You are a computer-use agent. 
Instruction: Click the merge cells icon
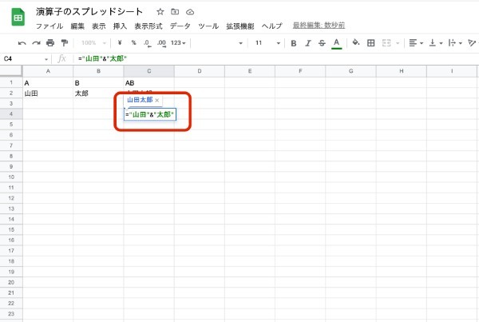point(386,43)
